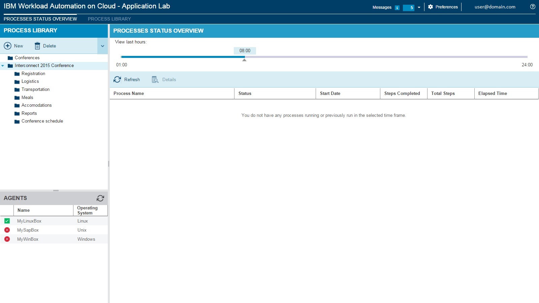Select the MyWinBox agent name
Image resolution: width=539 pixels, height=303 pixels.
tap(28, 239)
